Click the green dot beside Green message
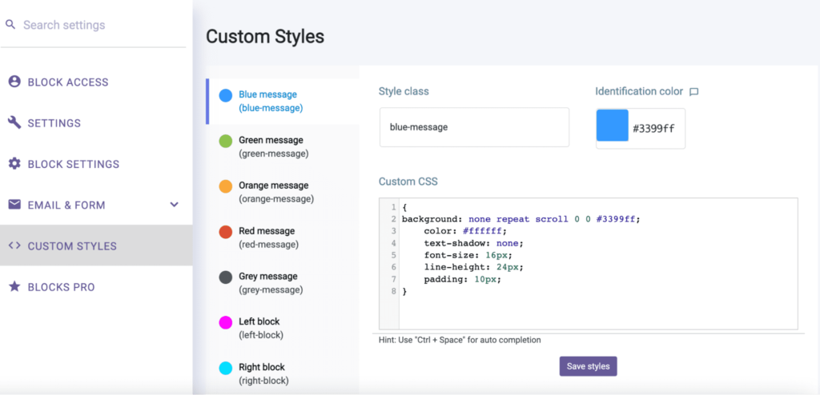Viewport: 820px width, 395px height. (x=225, y=141)
